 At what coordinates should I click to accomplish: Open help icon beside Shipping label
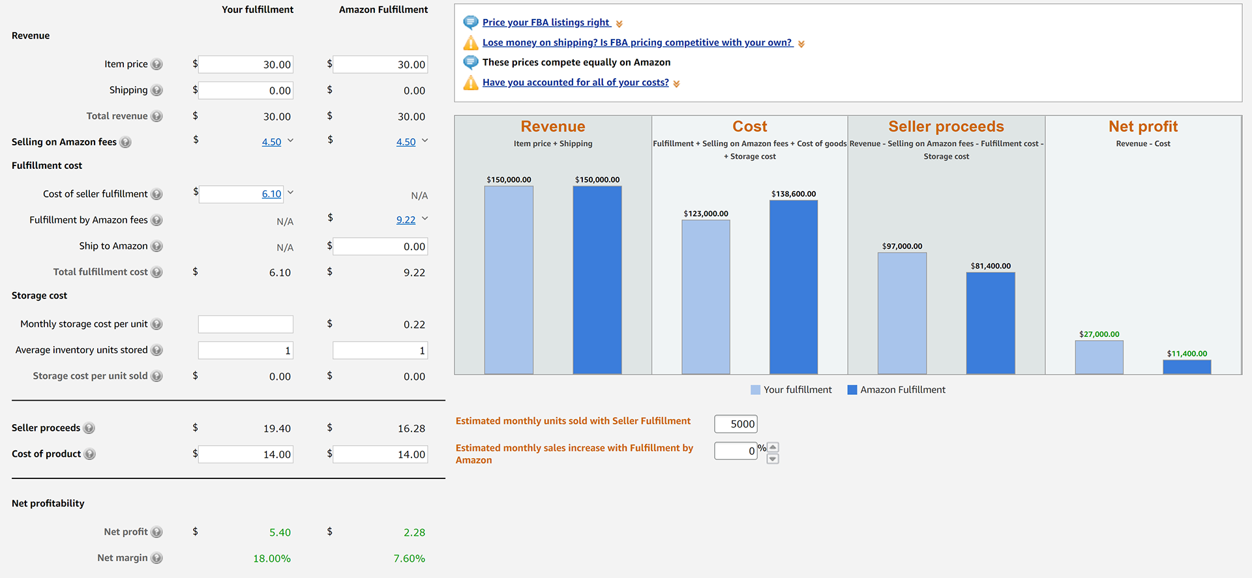click(x=156, y=91)
